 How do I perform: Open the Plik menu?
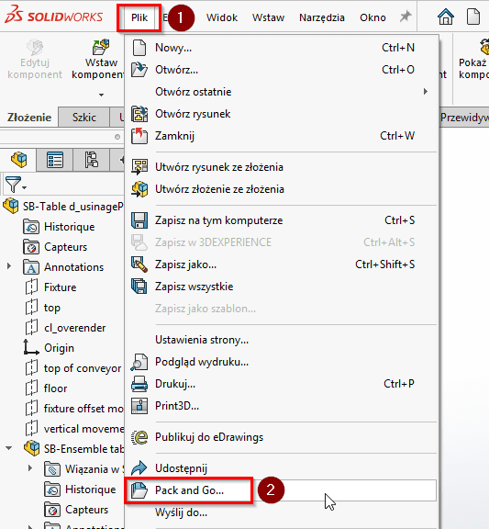click(x=139, y=17)
